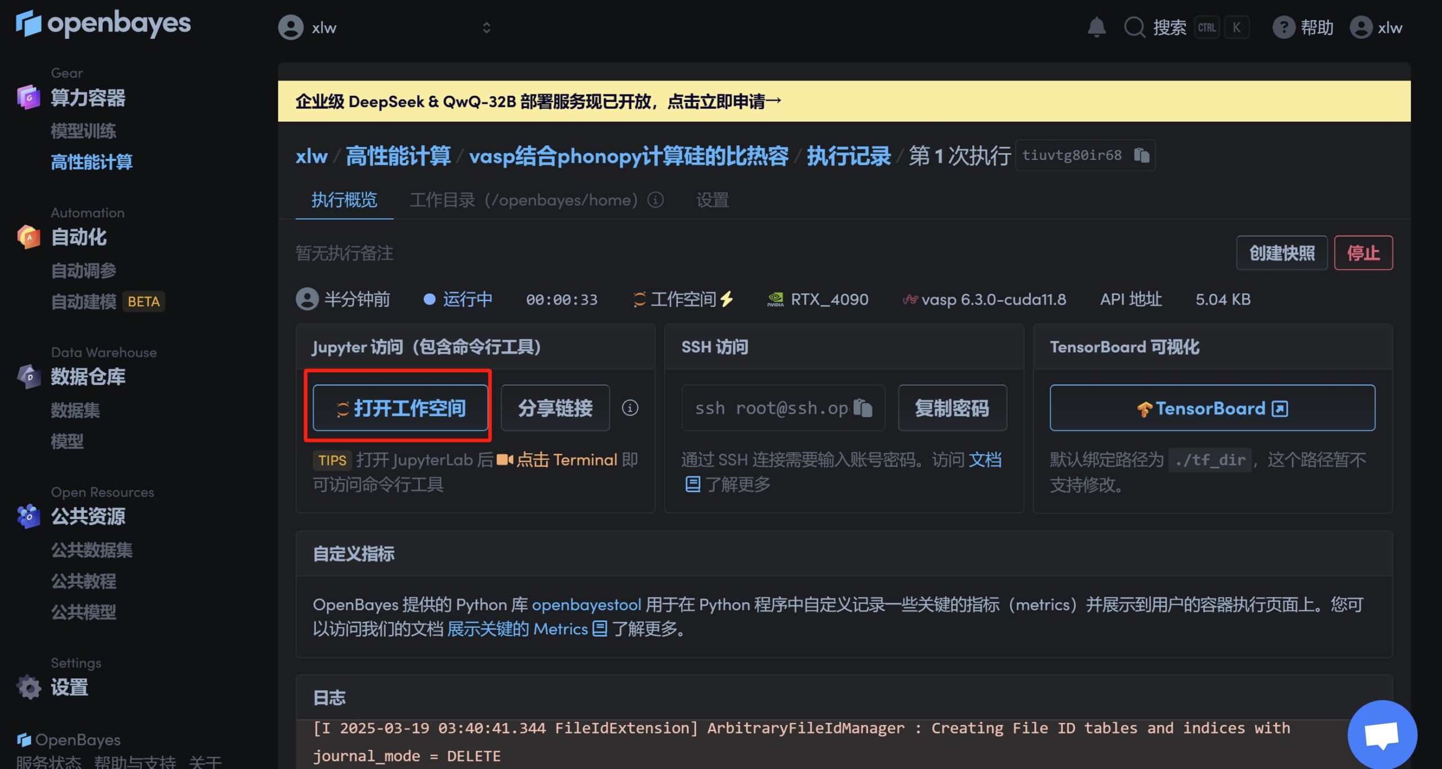Click the NVIDIA RTX_4090 icon

pos(775,299)
